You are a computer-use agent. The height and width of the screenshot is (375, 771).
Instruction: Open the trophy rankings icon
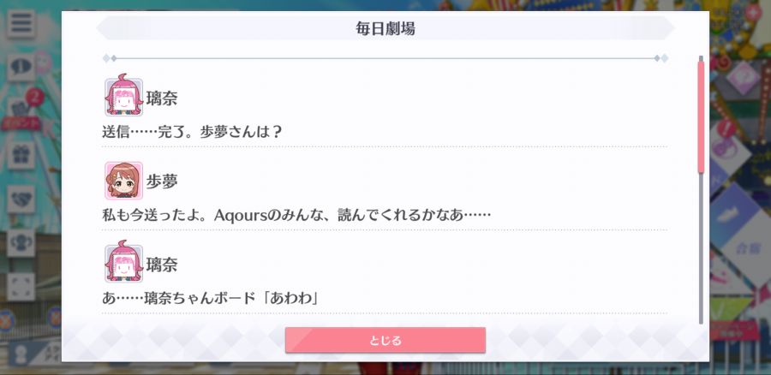[x=21, y=243]
